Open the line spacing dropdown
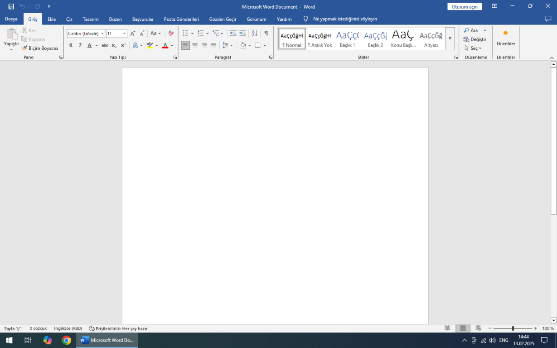The image size is (557, 348). click(228, 45)
